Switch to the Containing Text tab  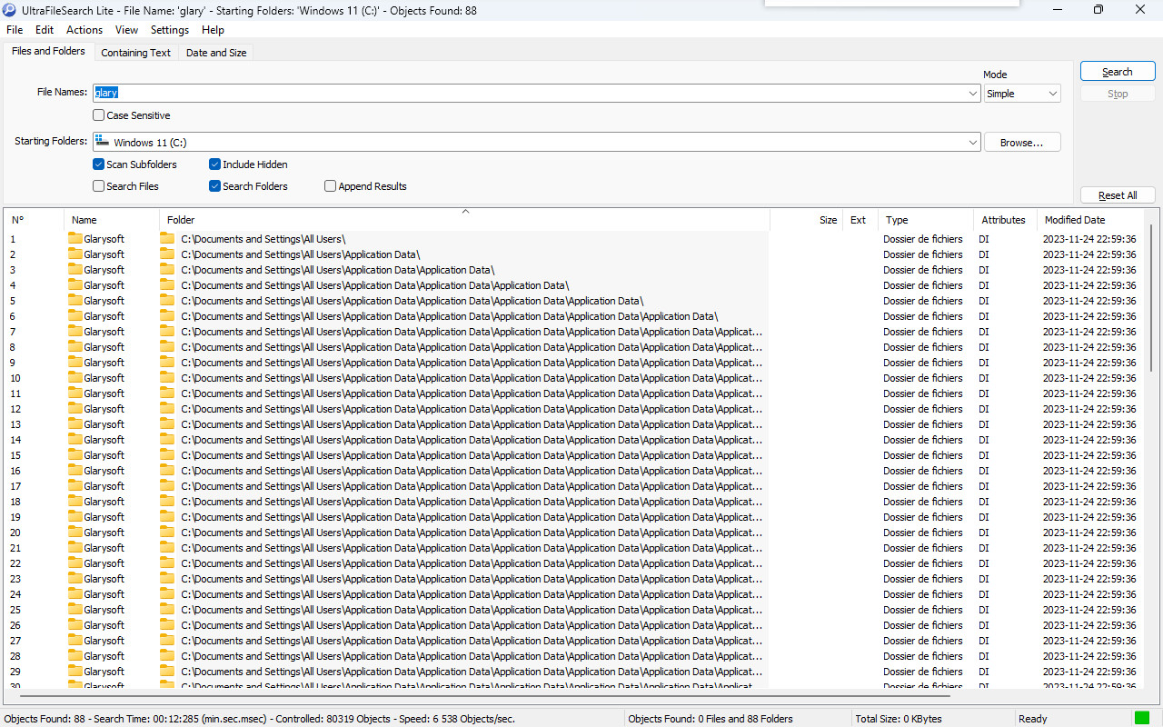[136, 53]
